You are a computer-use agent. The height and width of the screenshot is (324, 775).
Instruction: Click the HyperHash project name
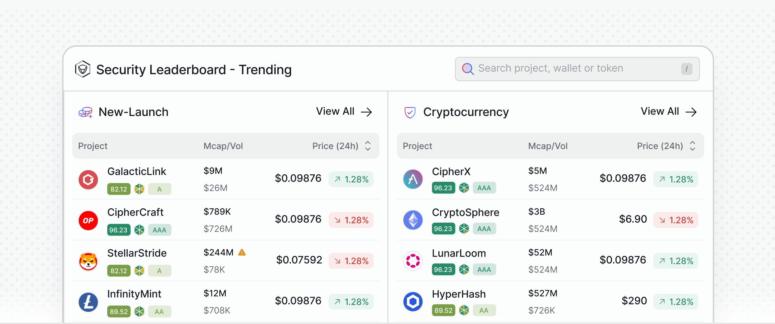[459, 294]
